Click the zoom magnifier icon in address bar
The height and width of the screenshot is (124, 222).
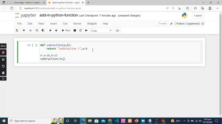click(x=173, y=8)
